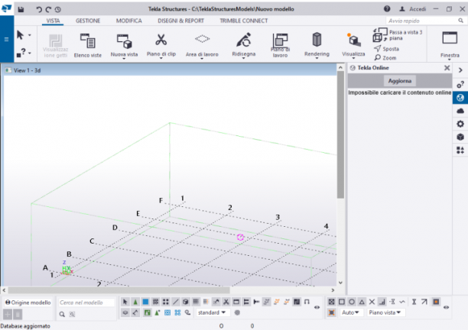This screenshot has height=330, width=468.
Task: Click the Rendering icon
Action: click(317, 40)
